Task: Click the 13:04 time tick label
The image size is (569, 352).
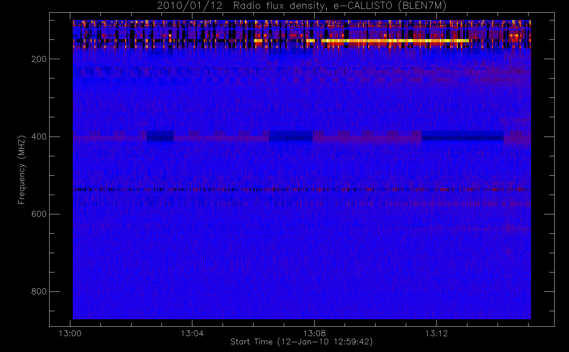Action: [192, 333]
